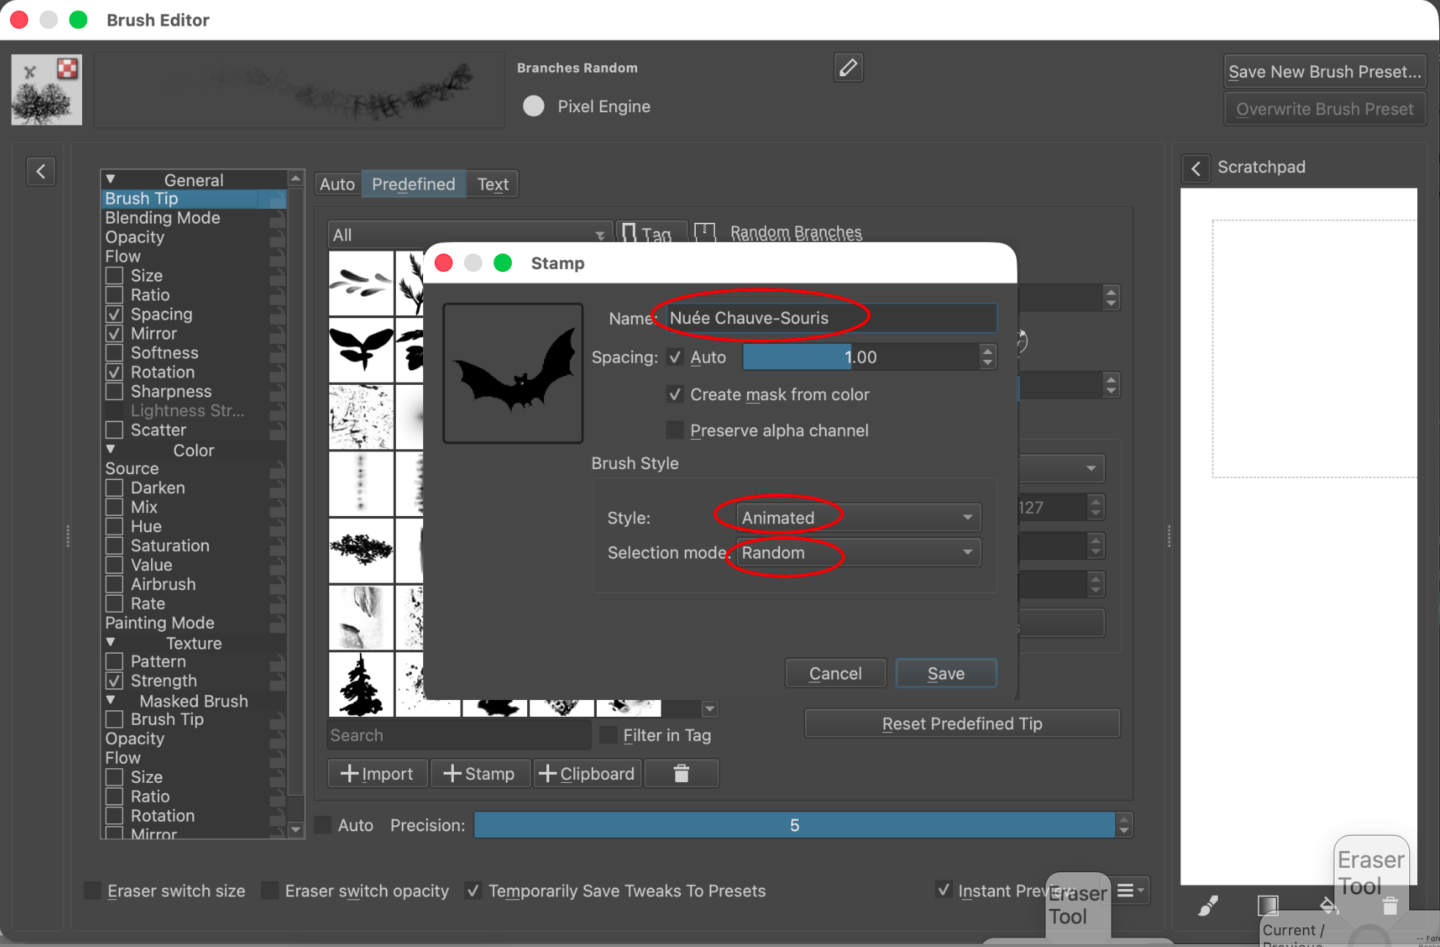Click the Precision slider bar
The width and height of the screenshot is (1440, 947).
coord(794,825)
